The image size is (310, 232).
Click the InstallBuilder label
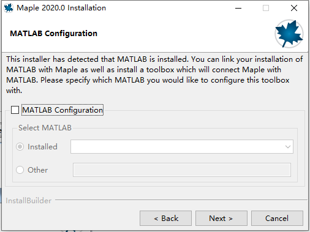click(29, 201)
